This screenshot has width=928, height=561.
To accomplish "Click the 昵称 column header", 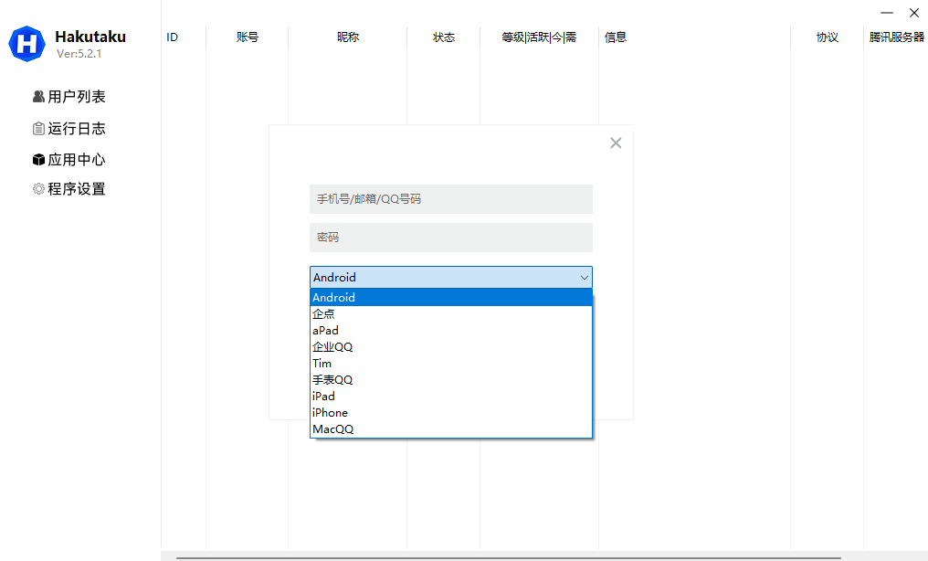I will pos(348,37).
